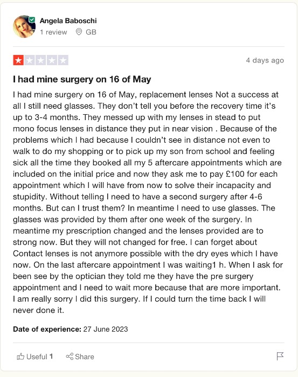The image size is (298, 377).
Task: Open Angela Baboschi's profile picture
Action: 24,26
